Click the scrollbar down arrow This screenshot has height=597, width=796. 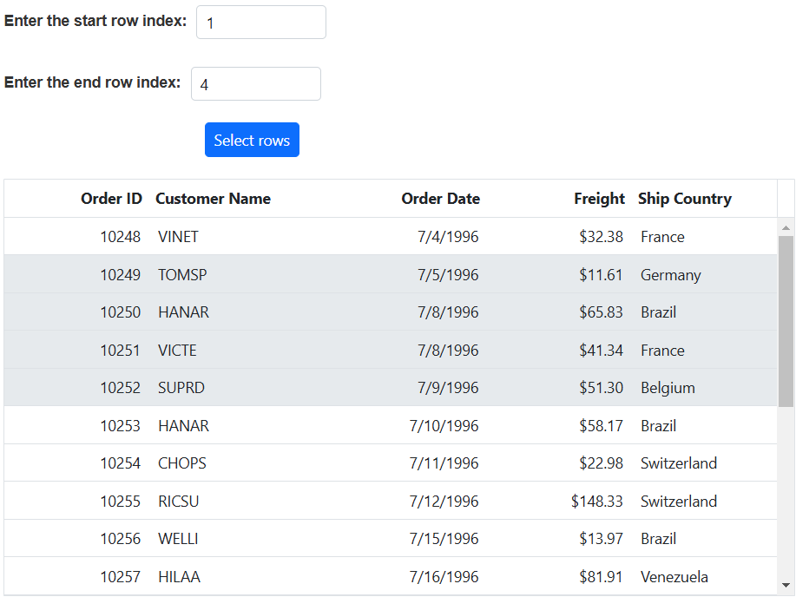click(786, 585)
